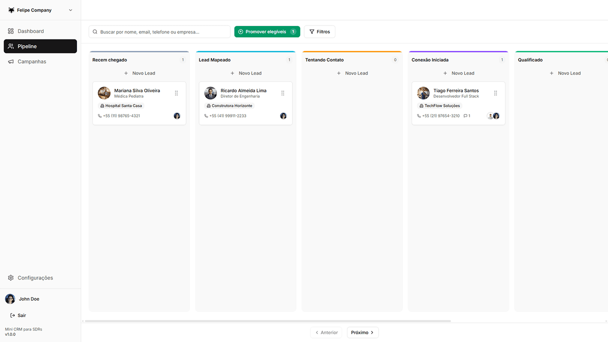
Task: Open the Configurações gear icon
Action: click(10, 277)
